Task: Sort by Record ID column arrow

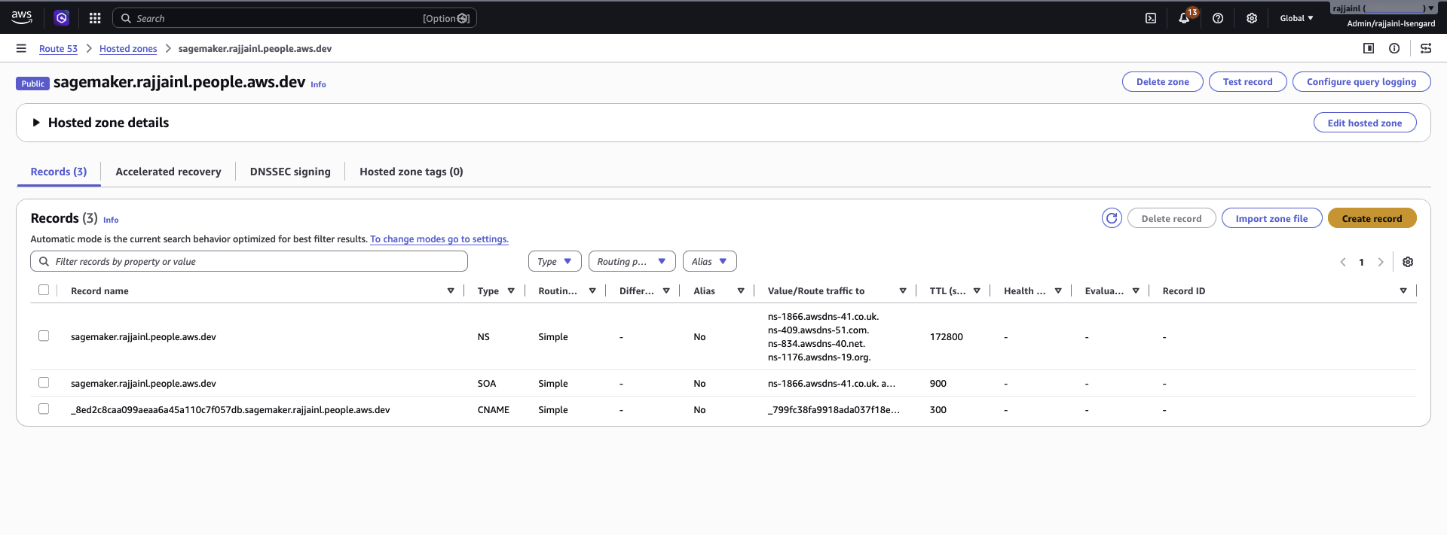Action: point(1403,290)
